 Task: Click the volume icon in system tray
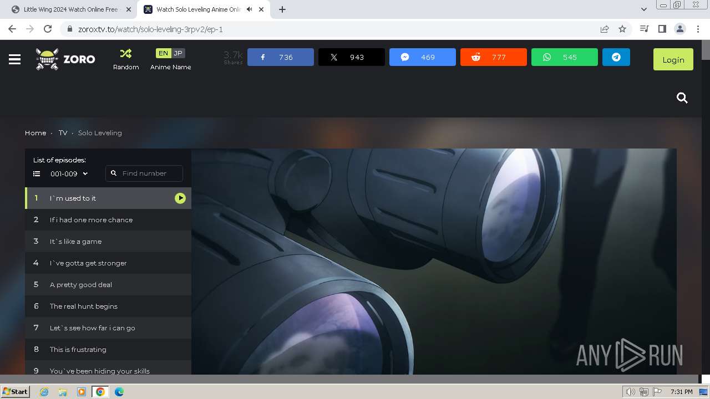631,392
